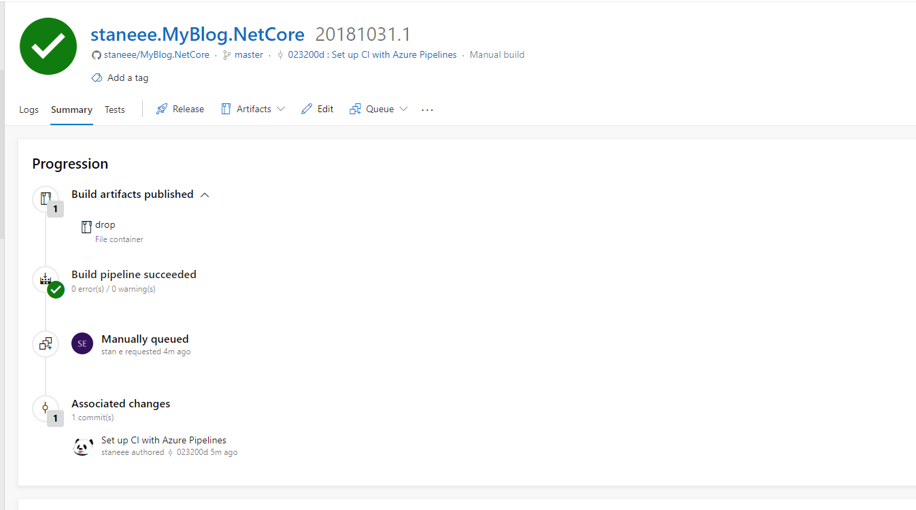Click the SE user avatar
The height and width of the screenshot is (510, 916).
(x=82, y=343)
